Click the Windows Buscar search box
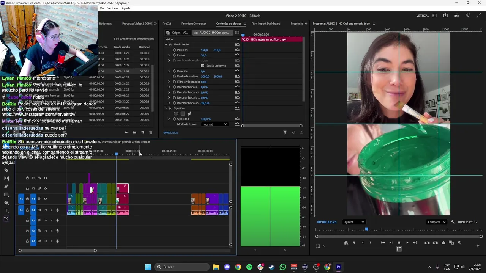 pyautogui.click(x=182, y=267)
